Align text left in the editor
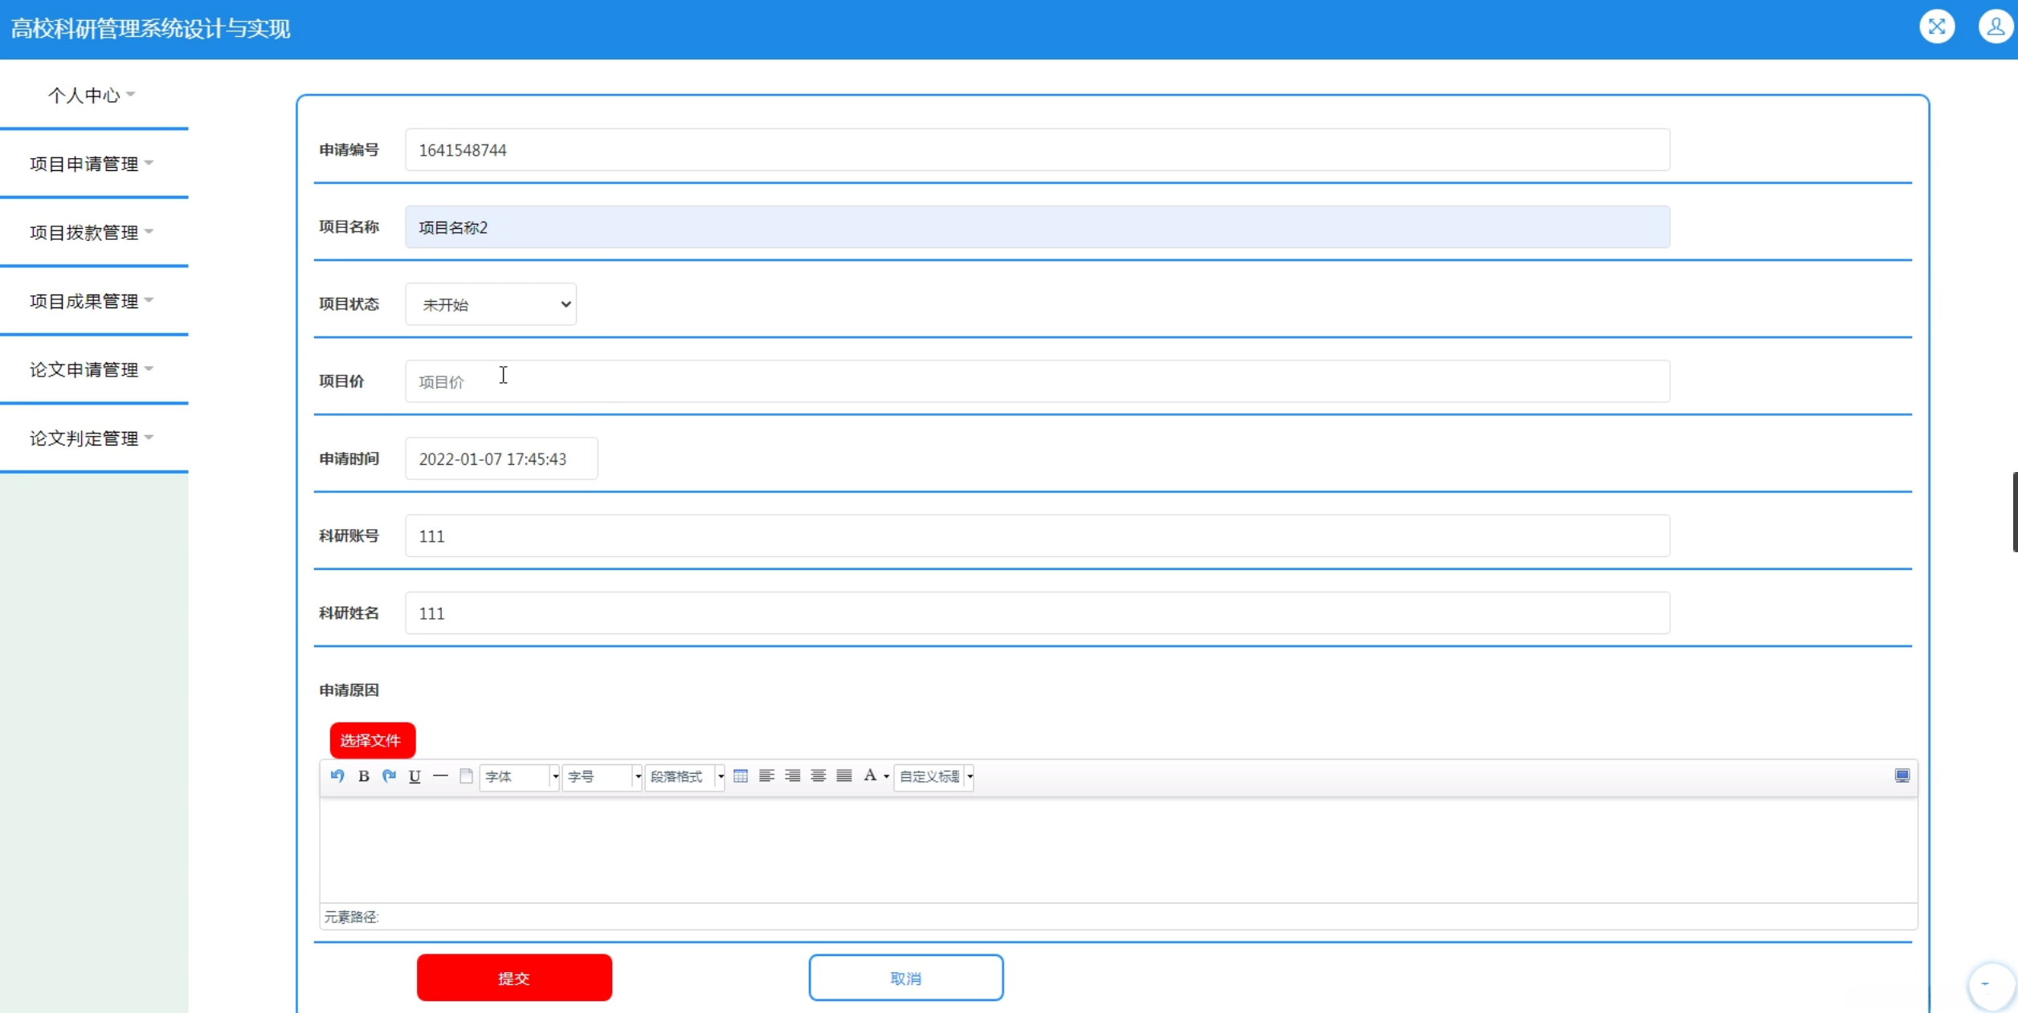The width and height of the screenshot is (2018, 1013). coord(766,776)
